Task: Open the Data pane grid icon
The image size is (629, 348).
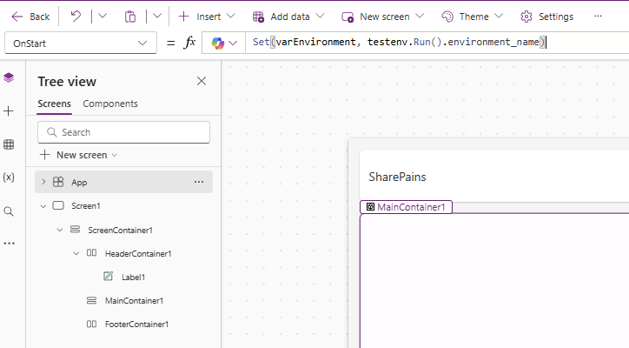Action: [x=9, y=144]
